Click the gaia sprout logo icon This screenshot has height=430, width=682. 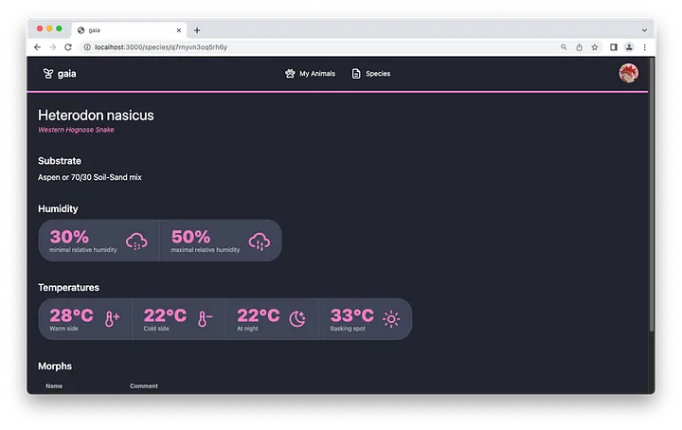(48, 74)
